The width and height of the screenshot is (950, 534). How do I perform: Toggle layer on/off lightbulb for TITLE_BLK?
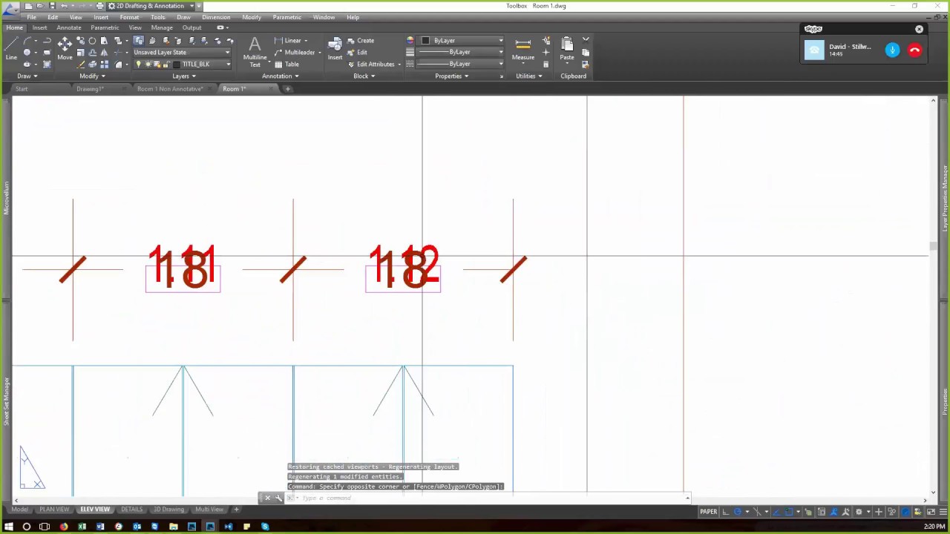pyautogui.click(x=139, y=65)
